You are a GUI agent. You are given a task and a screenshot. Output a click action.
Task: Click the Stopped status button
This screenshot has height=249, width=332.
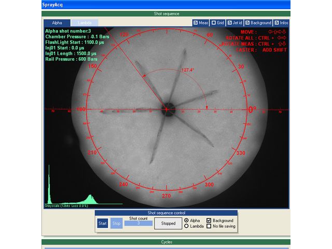(x=168, y=224)
